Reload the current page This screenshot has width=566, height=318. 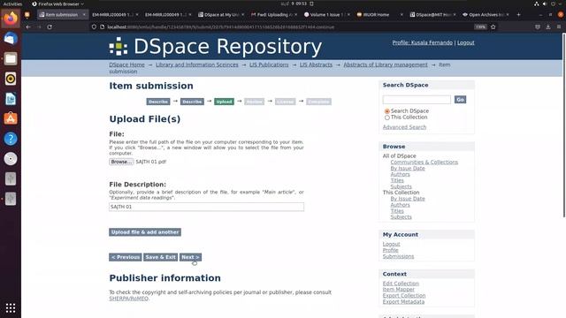(50, 26)
